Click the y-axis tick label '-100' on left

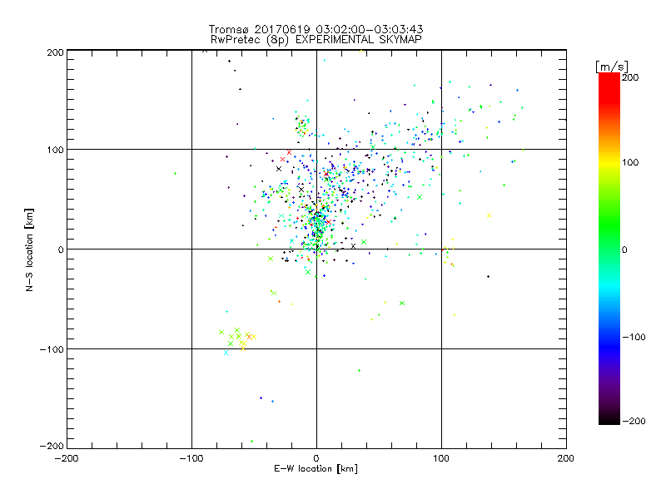tap(52, 349)
